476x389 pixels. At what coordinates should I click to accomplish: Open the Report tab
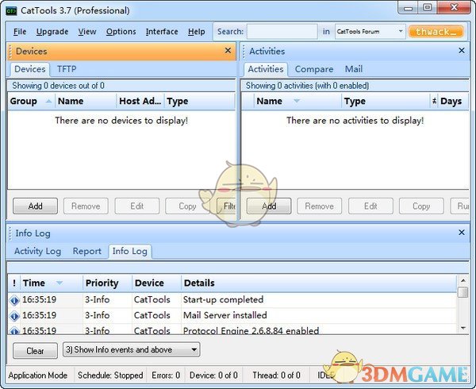coord(86,252)
